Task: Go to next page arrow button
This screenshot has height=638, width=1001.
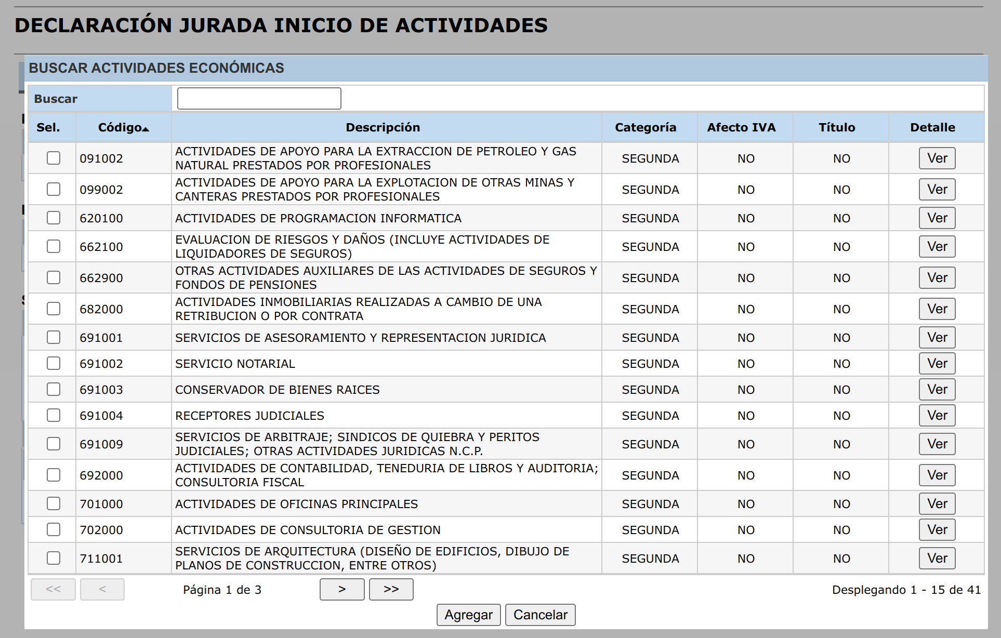Action: click(341, 589)
